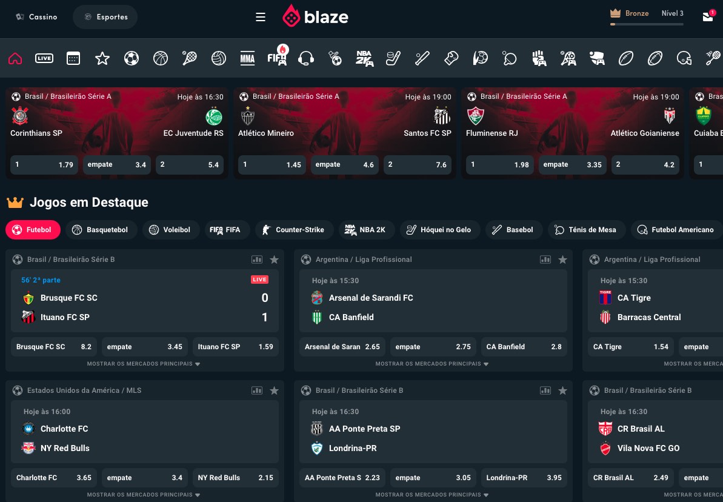Viewport: 723px width, 502px height.
Task: Select the NBA 2K icon
Action: [x=364, y=58]
